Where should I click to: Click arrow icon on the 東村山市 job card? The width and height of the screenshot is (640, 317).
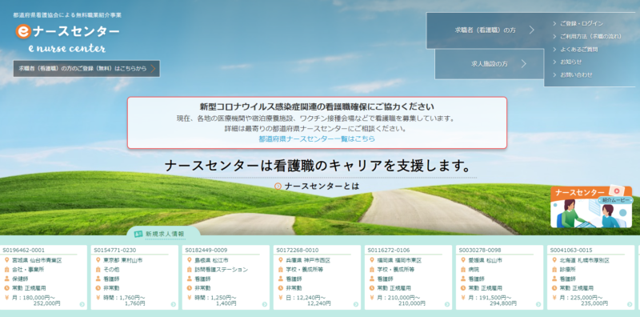point(173,304)
